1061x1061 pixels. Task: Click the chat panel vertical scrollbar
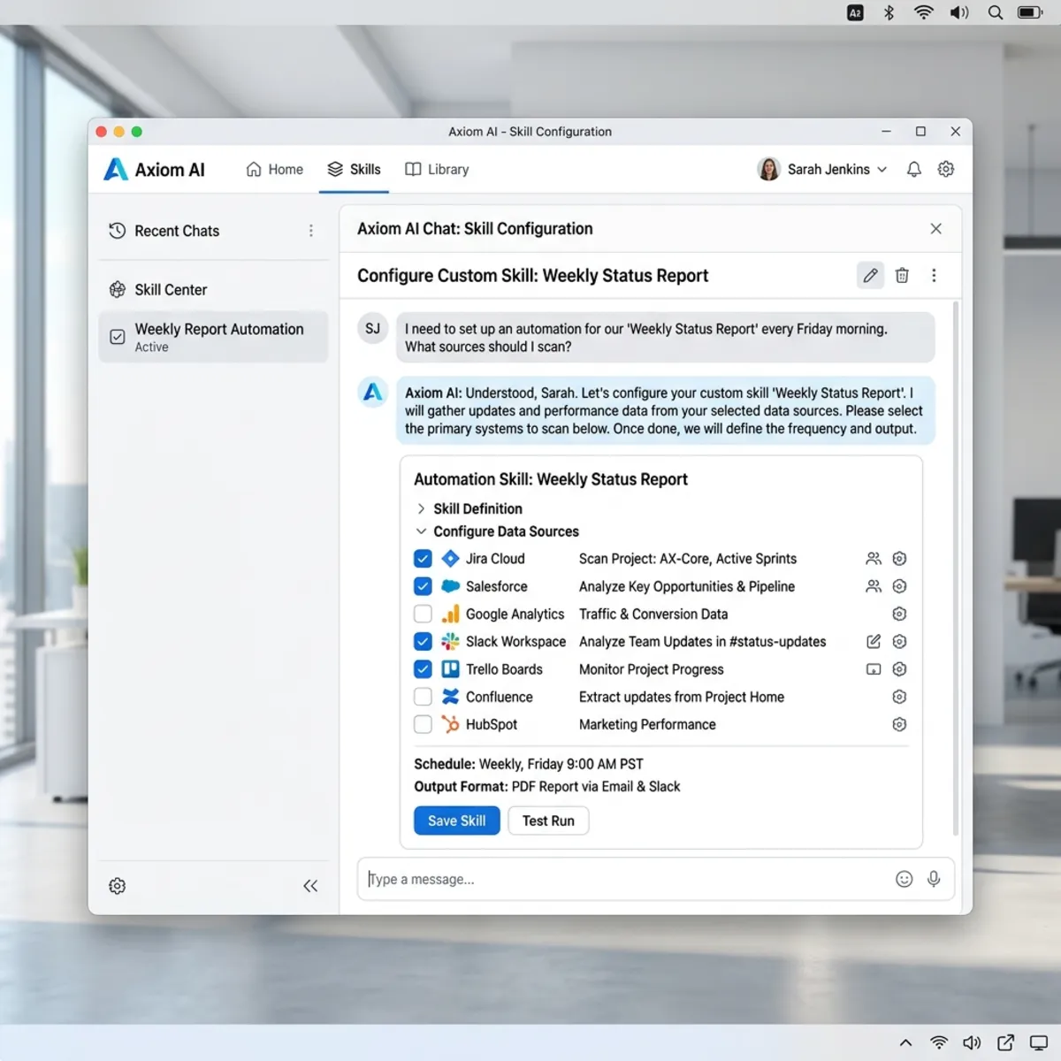(x=955, y=569)
